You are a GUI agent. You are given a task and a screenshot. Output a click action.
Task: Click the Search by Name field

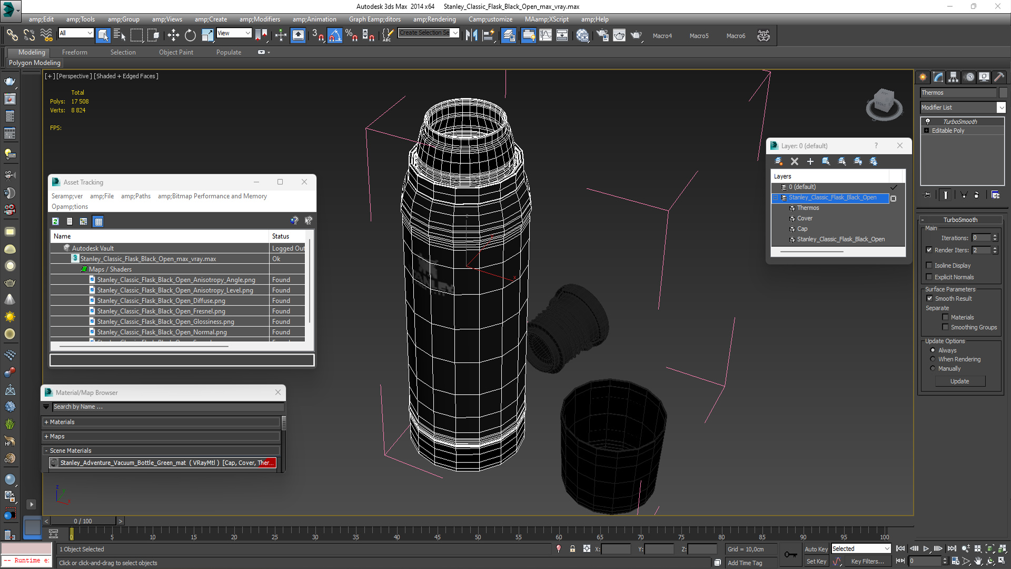click(167, 407)
